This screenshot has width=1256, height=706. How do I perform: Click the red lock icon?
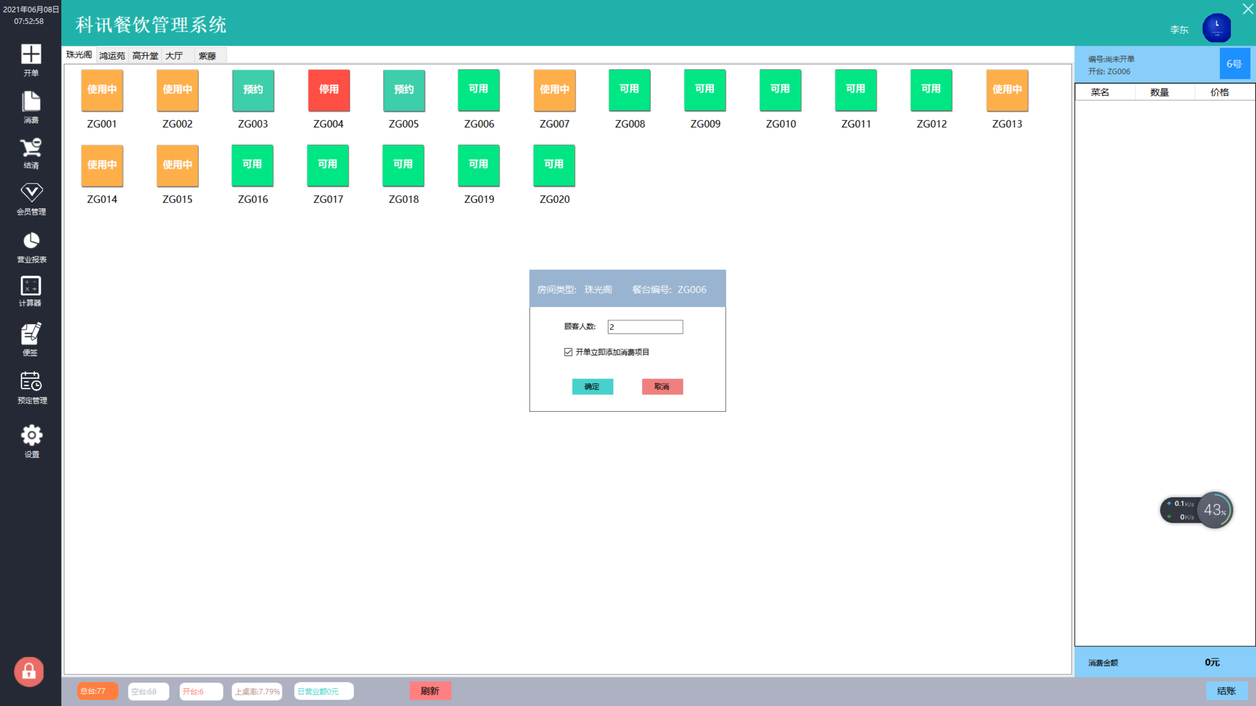[x=29, y=671]
